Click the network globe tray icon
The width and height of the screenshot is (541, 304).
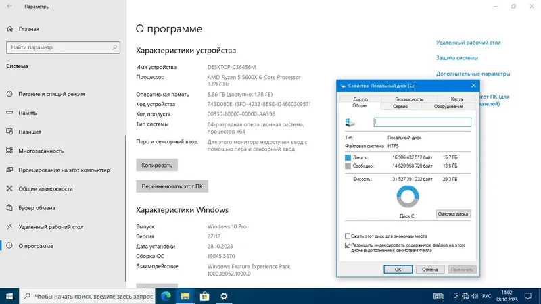click(x=465, y=296)
